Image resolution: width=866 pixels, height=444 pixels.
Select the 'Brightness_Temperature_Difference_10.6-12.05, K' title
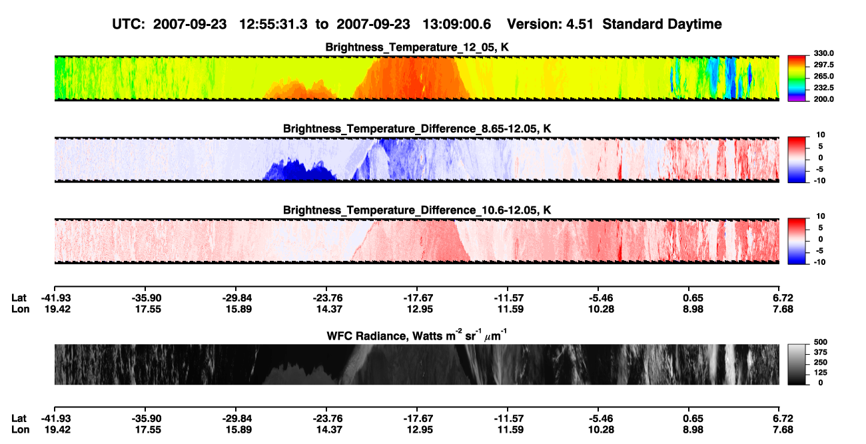(x=417, y=210)
